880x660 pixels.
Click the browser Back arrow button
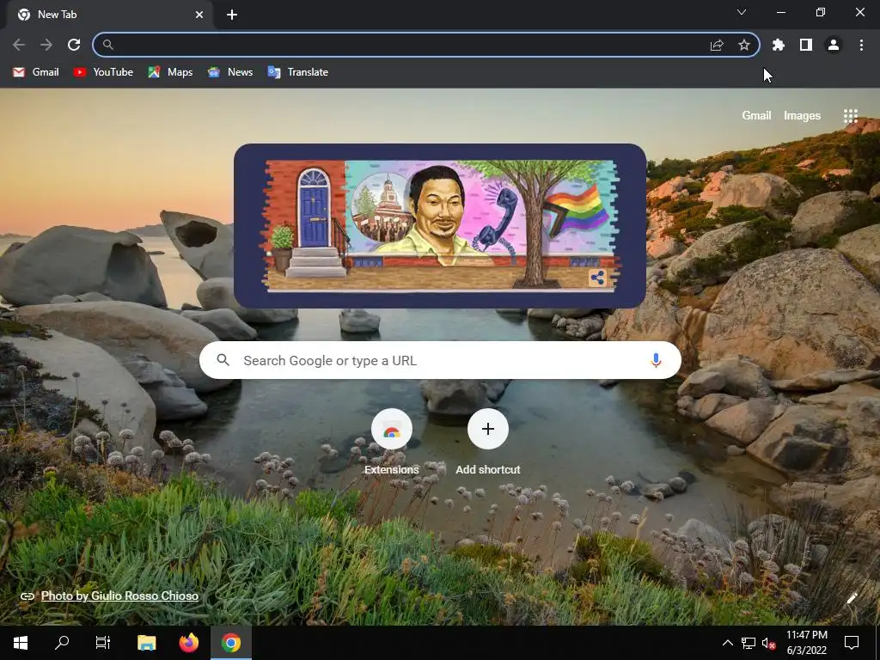pos(19,45)
